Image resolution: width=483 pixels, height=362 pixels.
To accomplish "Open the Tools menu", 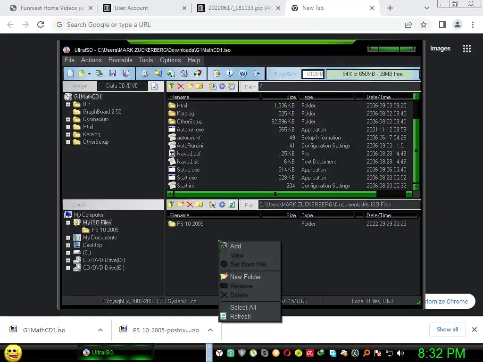I will [146, 60].
